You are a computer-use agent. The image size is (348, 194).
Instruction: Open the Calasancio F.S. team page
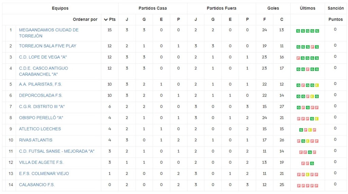(37, 185)
